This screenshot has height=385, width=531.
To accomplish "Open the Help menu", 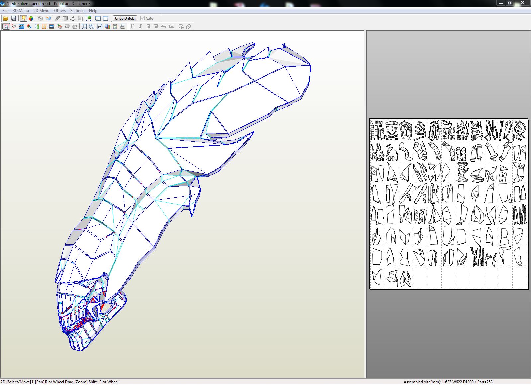I will tap(93, 10).
